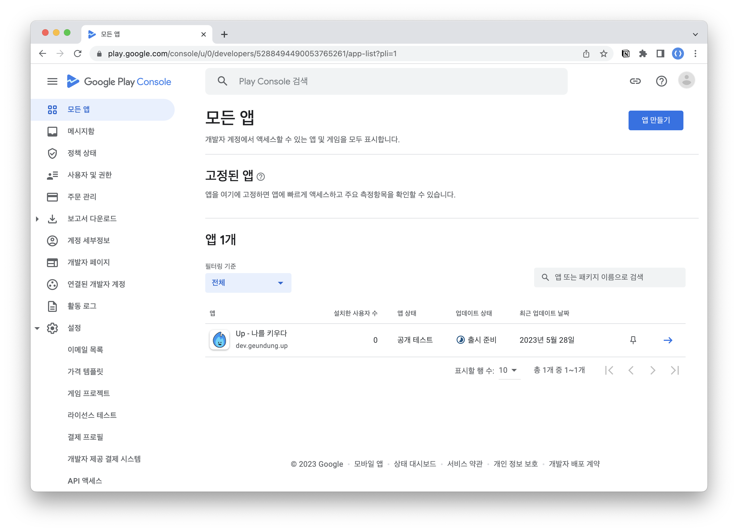Collapse the 설정 section
Image resolution: width=738 pixels, height=532 pixels.
[x=37, y=328]
